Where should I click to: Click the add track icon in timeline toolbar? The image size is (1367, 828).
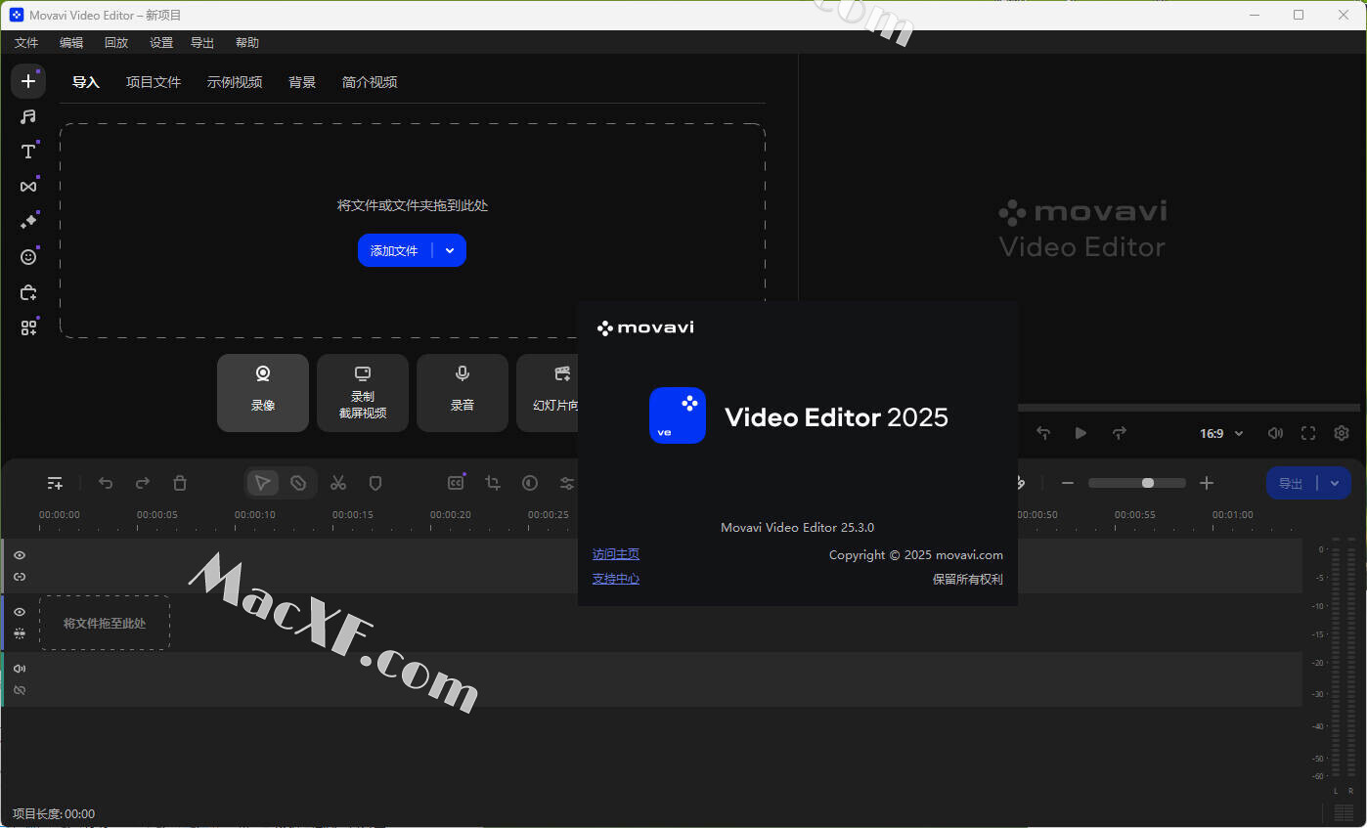point(55,483)
